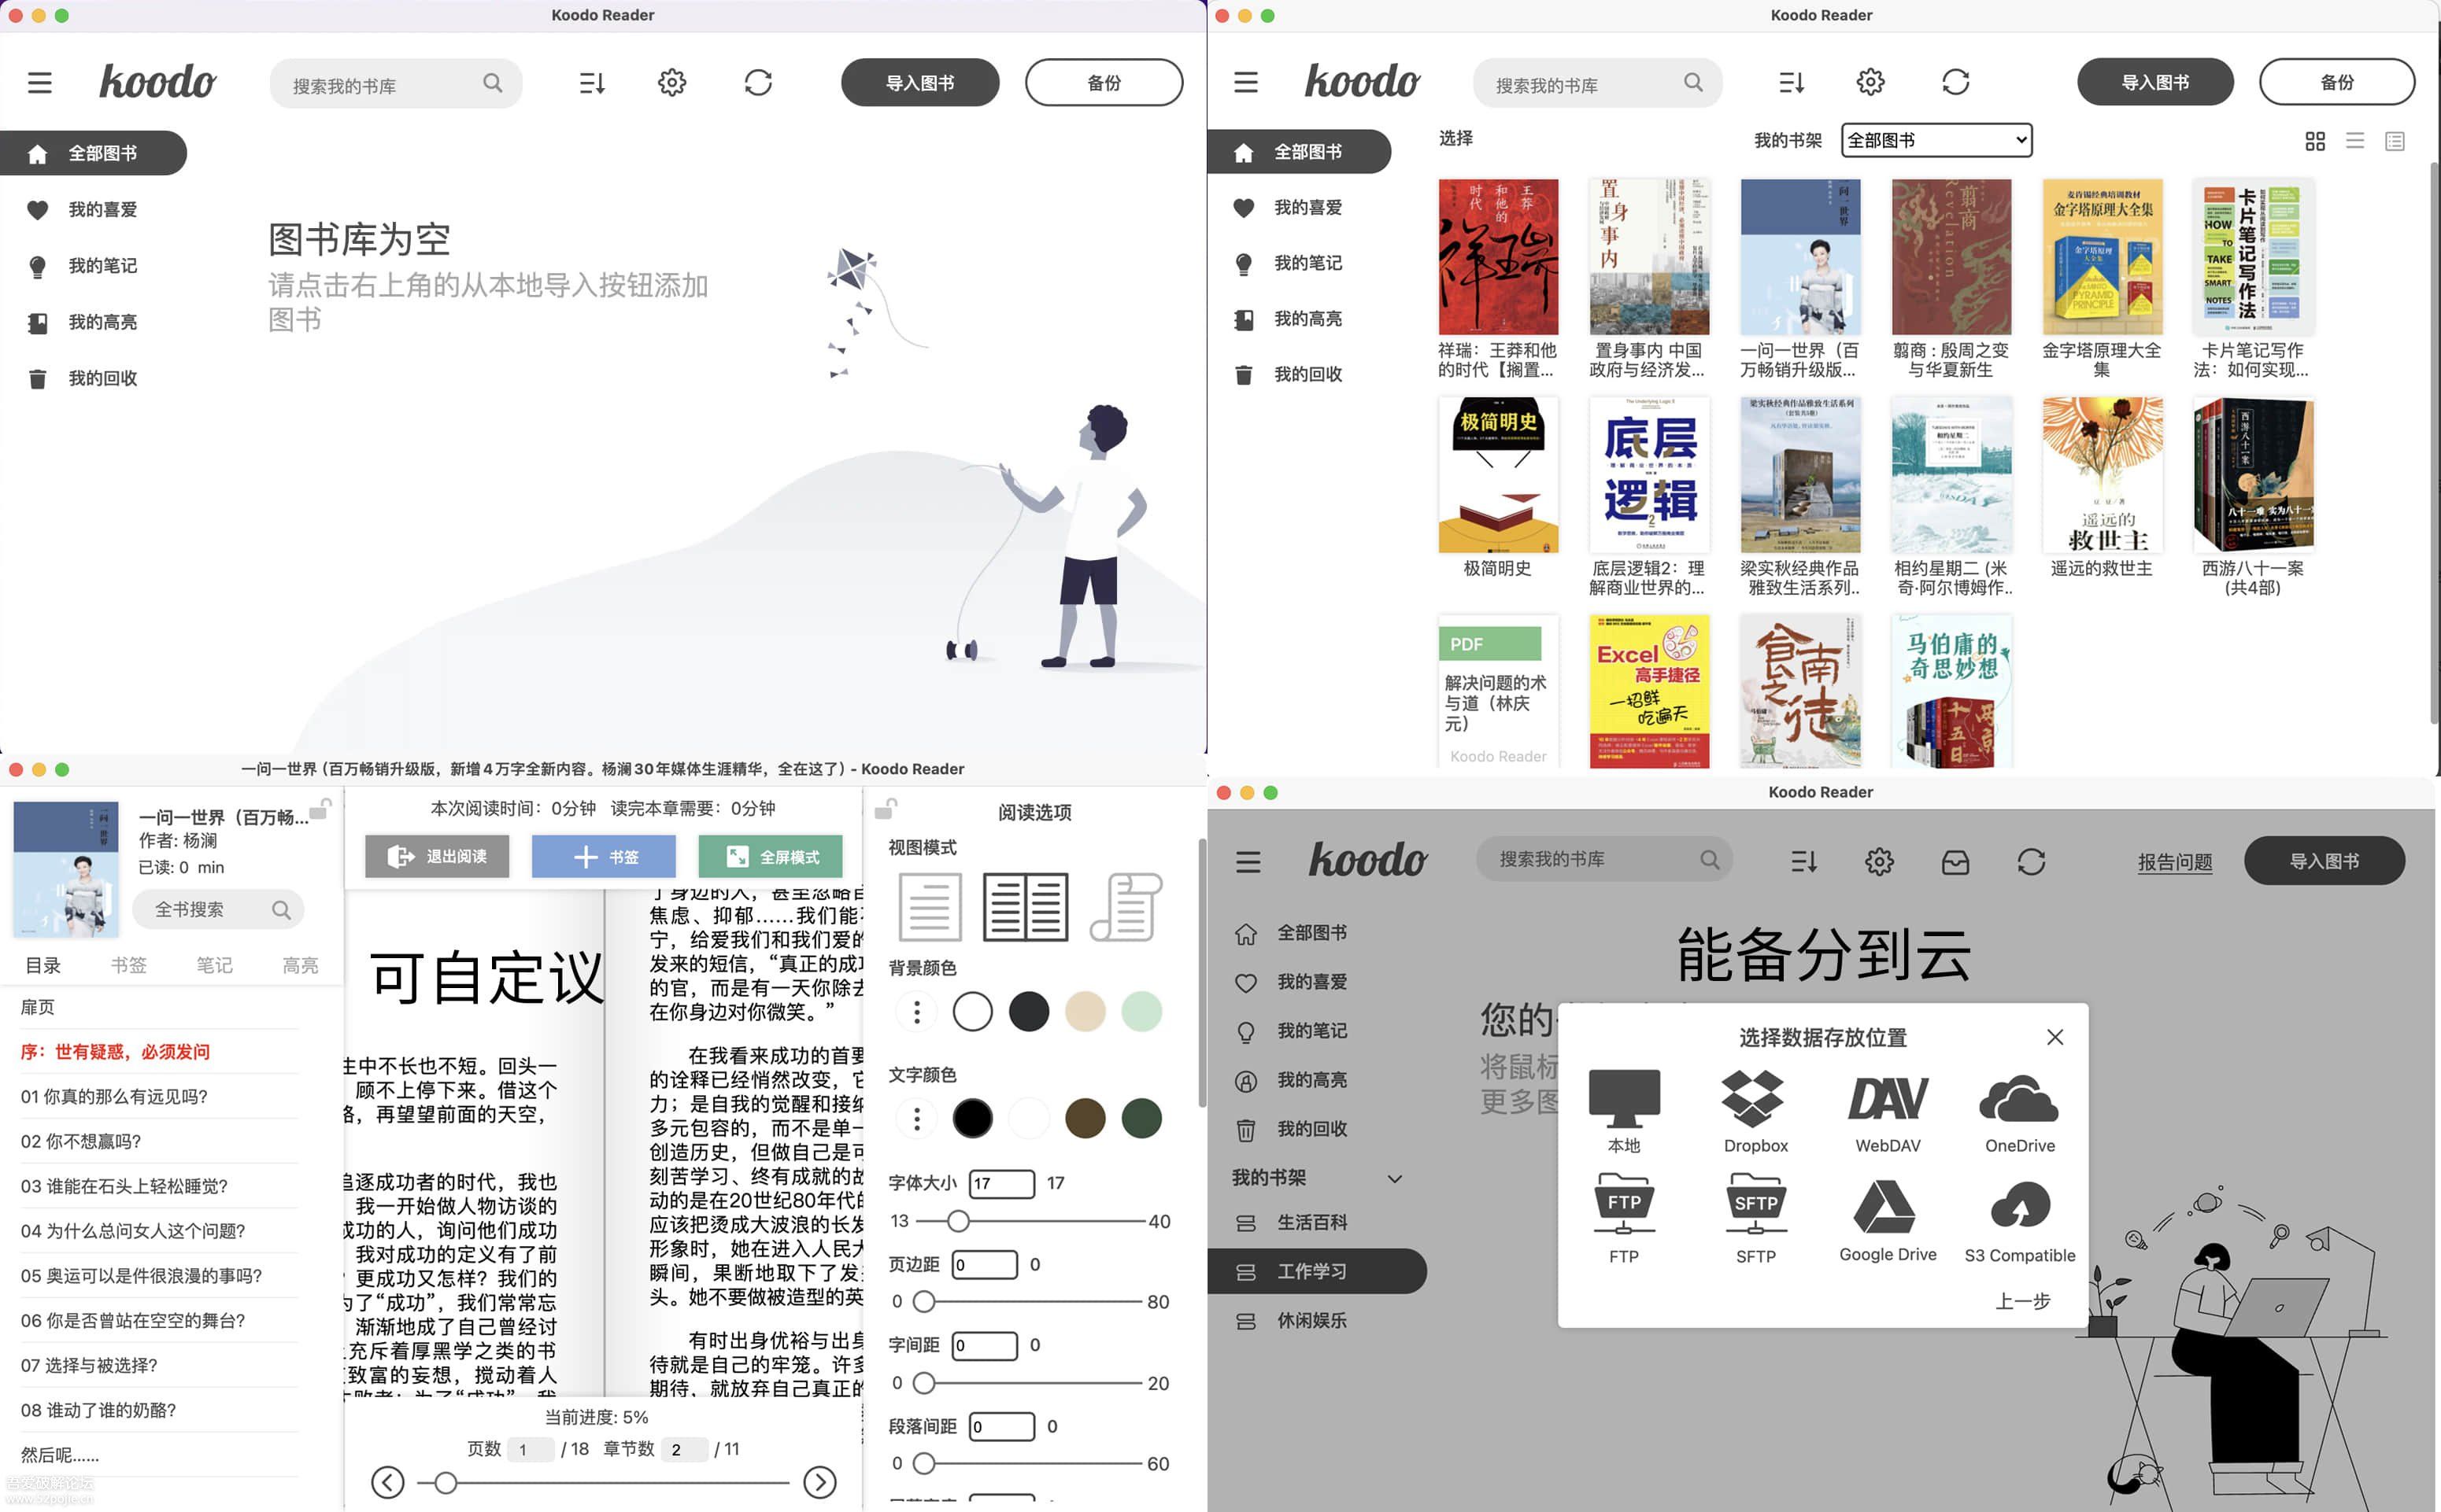Click the 书签 add bookmark button

(603, 856)
